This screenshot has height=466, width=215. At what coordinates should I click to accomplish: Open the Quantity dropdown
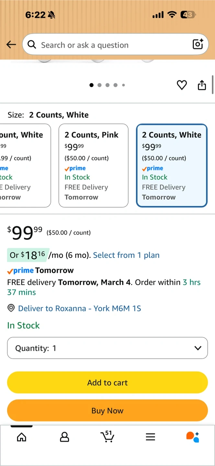coord(107,348)
